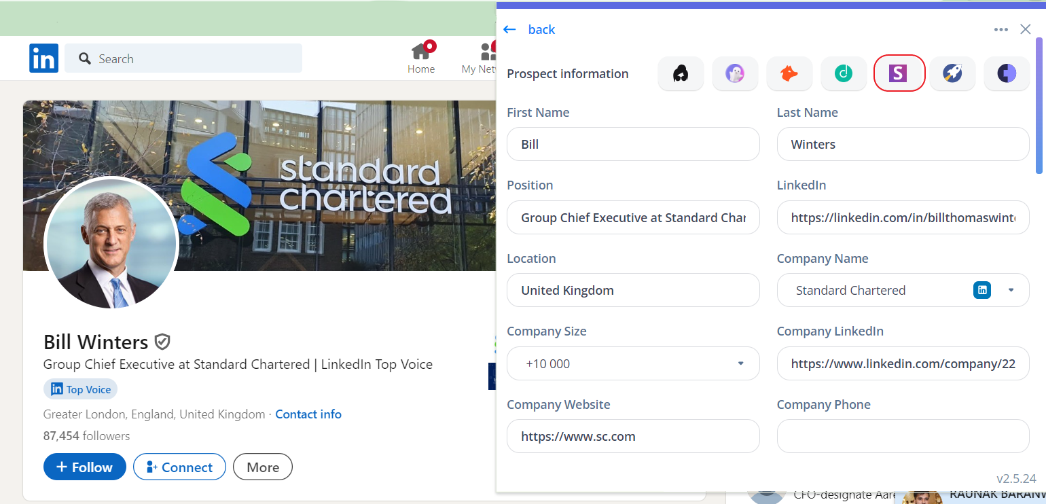Select the dark blue half-circle integration icon
This screenshot has height=504, width=1046.
(x=1007, y=73)
